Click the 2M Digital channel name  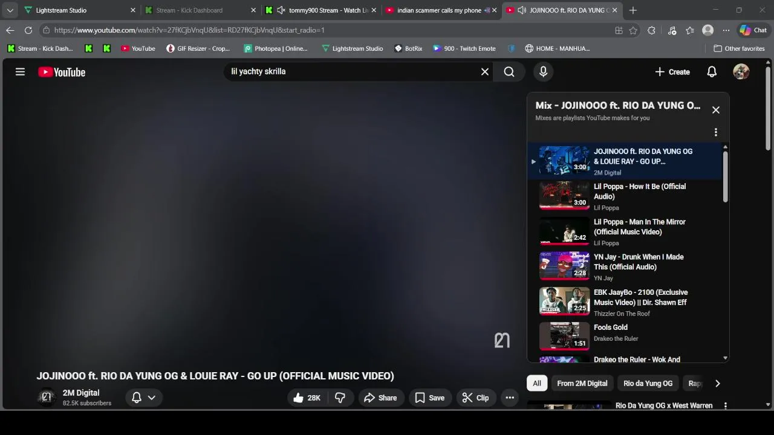point(81,393)
